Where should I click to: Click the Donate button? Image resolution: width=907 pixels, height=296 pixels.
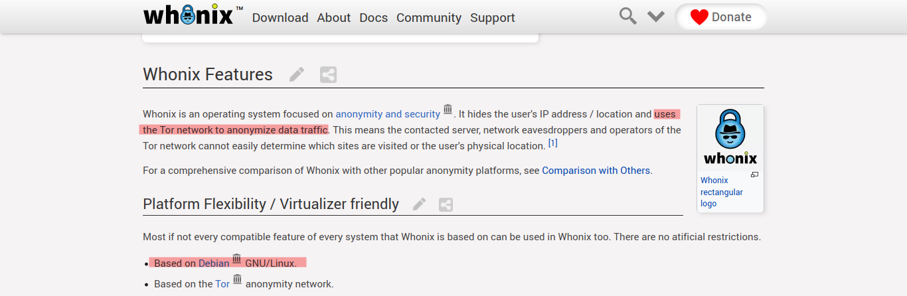720,17
